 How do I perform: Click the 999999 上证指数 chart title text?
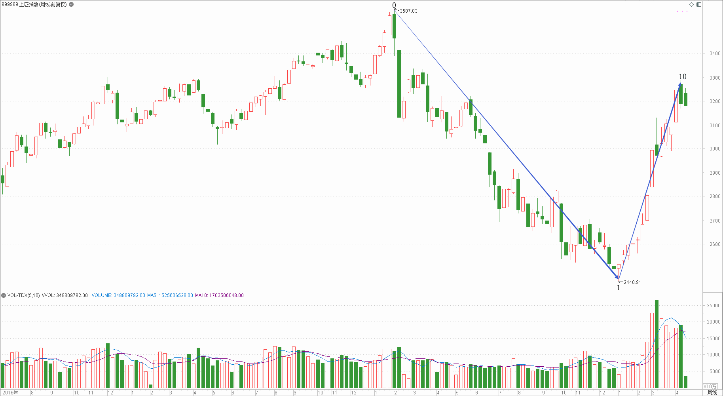34,4
